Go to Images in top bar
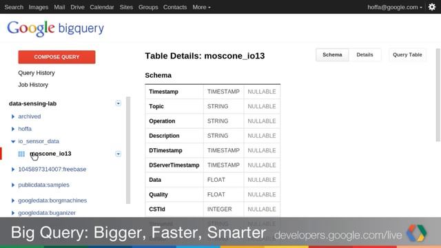 click(39, 7)
